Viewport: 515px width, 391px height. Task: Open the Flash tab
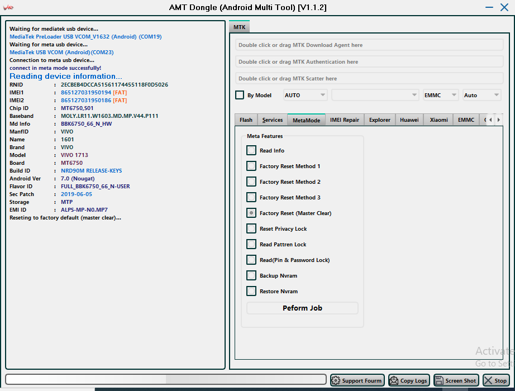click(246, 120)
